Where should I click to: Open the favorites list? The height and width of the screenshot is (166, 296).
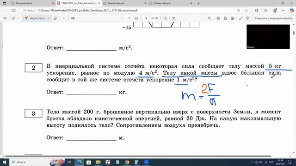pos(266,11)
